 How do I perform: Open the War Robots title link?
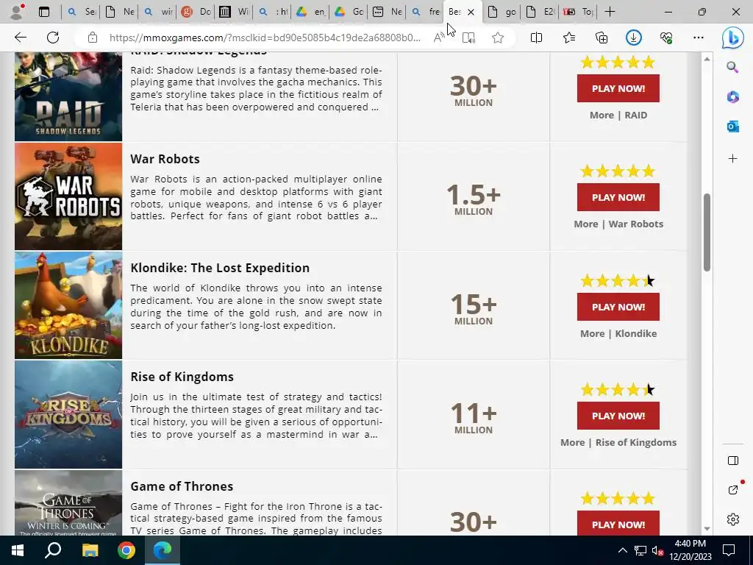[165, 159]
